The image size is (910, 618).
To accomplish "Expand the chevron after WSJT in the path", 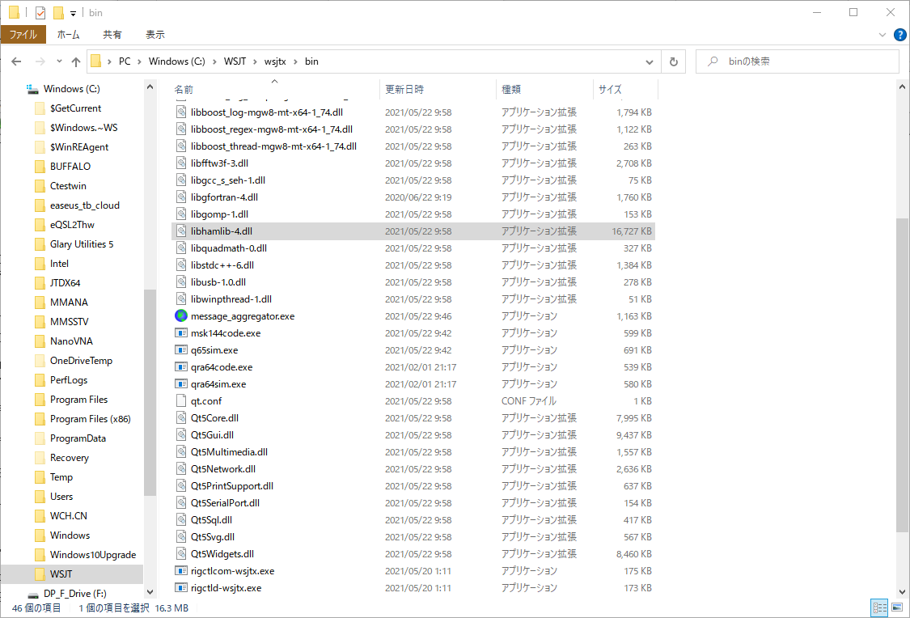I will [x=255, y=61].
